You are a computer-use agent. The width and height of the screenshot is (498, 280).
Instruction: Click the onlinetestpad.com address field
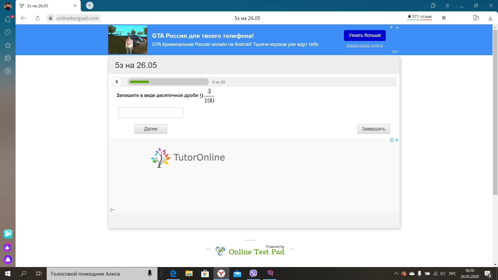77,18
